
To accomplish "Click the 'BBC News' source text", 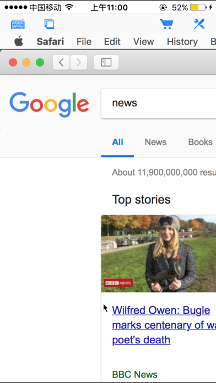I will pyautogui.click(x=135, y=374).
